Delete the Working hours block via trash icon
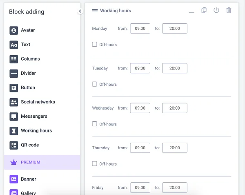Viewport: 245px width, 195px height. tap(229, 10)
